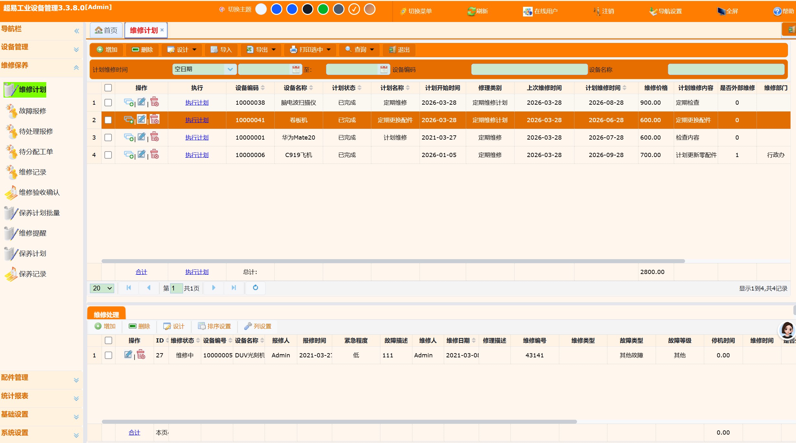The image size is (796, 443).
Task: Click the 全屏 fullscreen icon in header
Action: 721,11
